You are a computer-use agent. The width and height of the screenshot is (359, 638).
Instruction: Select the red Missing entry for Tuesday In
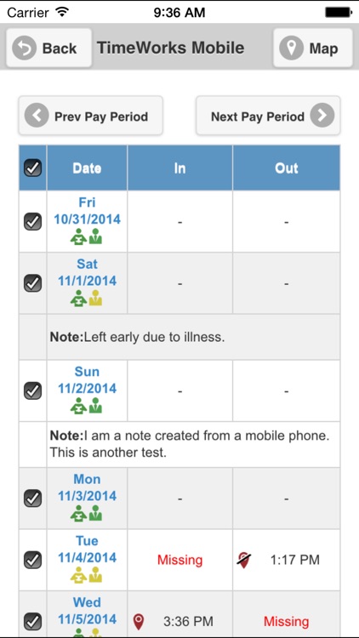coord(179,560)
